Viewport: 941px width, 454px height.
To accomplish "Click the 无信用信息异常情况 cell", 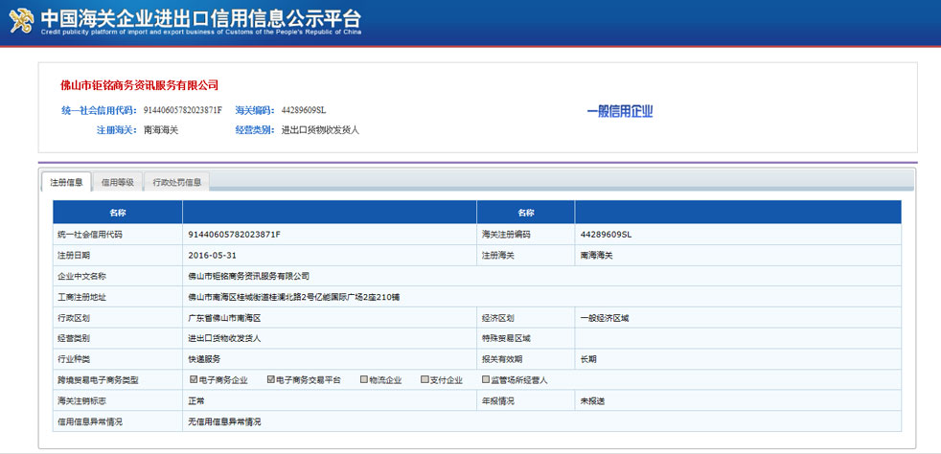I will [x=224, y=421].
